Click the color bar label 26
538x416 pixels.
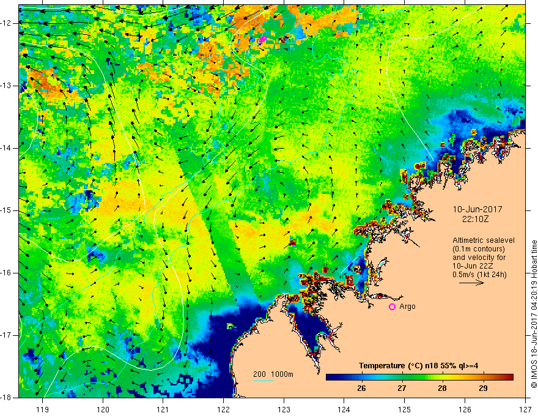[361, 388]
